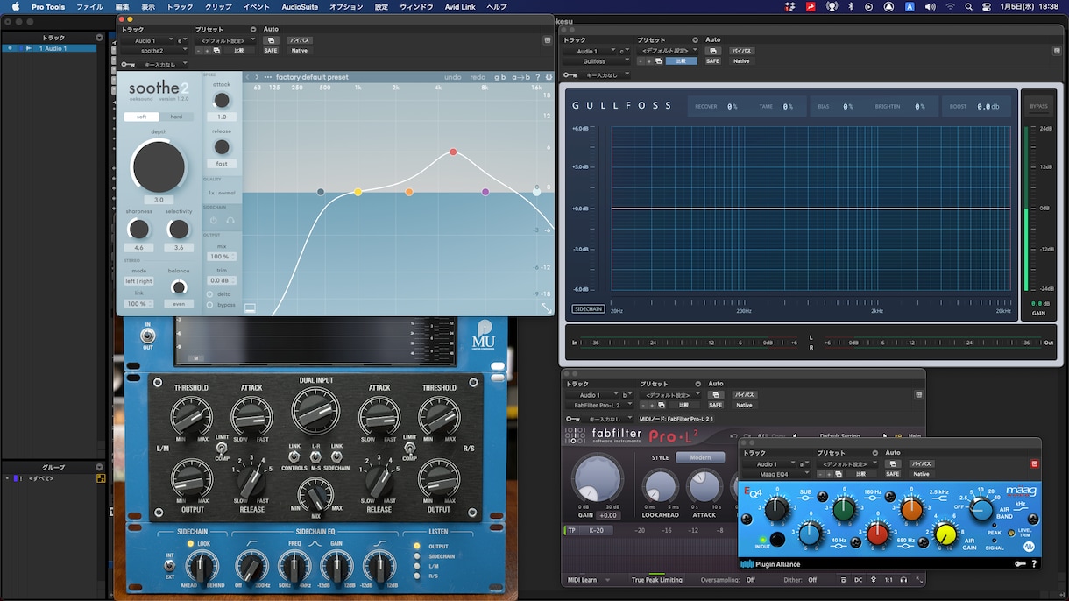Open the soothe2 quality 1x normal dropdown
The image size is (1069, 601).
(x=222, y=193)
